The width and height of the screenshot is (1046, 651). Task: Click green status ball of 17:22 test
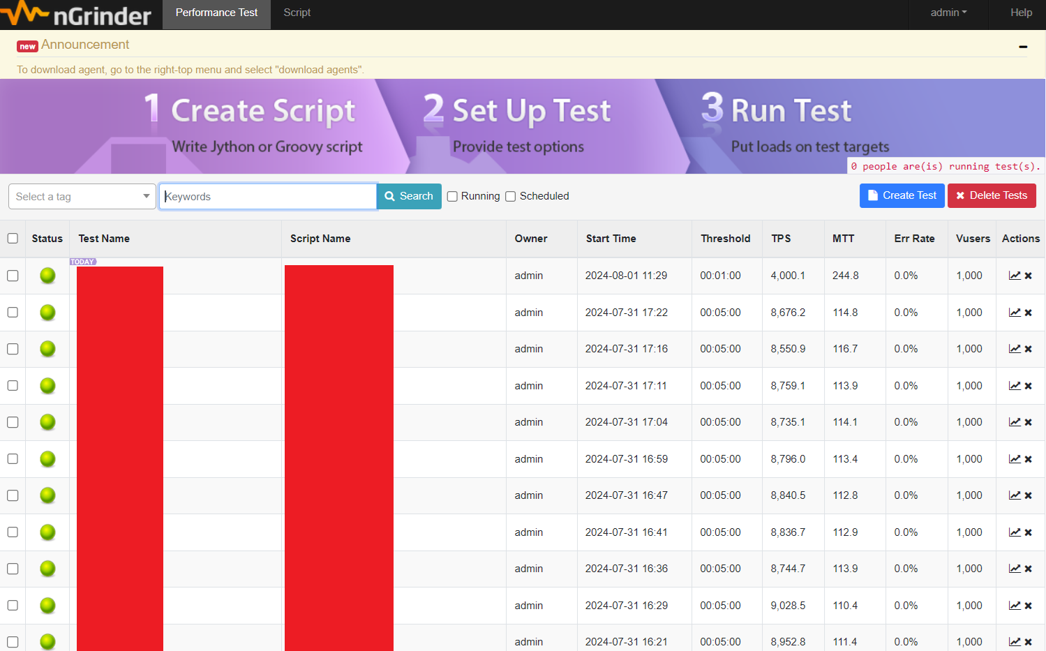coord(47,313)
